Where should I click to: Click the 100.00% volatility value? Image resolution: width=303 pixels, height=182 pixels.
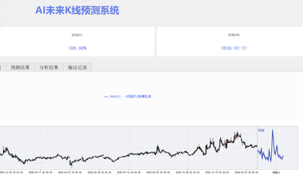coord(77,48)
